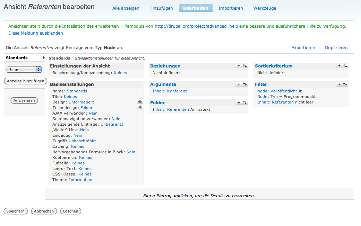Click the Exportieren link
The height and width of the screenshot is (226, 361).
pos(303,48)
